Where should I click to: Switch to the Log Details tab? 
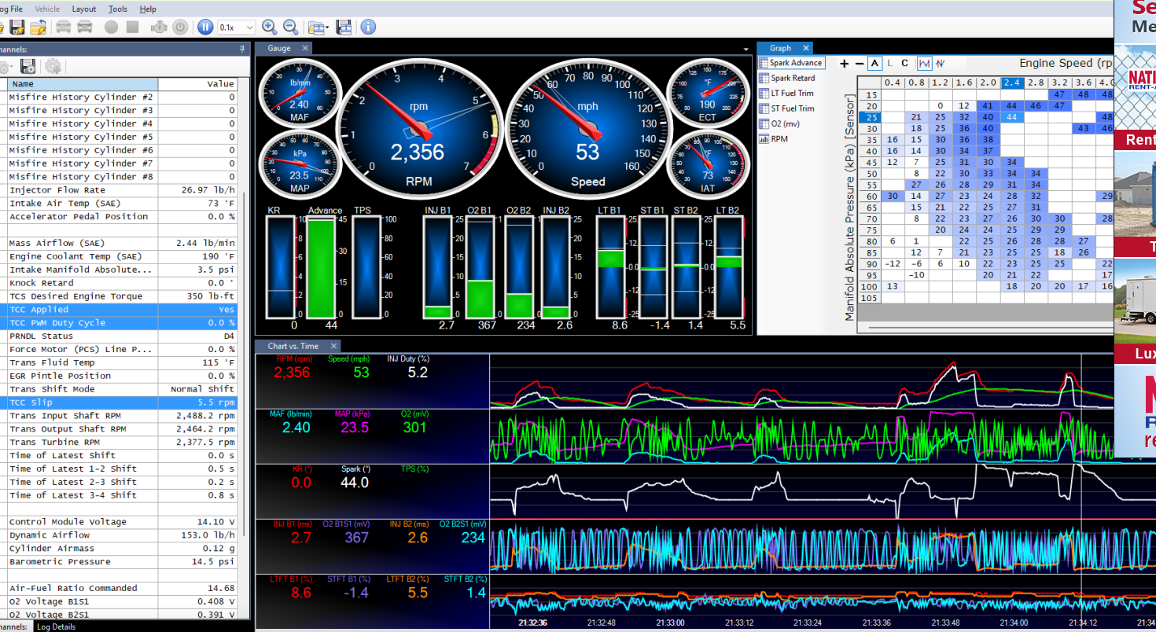pos(57,626)
